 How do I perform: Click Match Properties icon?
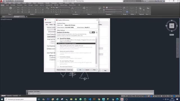[x=100, y=8]
